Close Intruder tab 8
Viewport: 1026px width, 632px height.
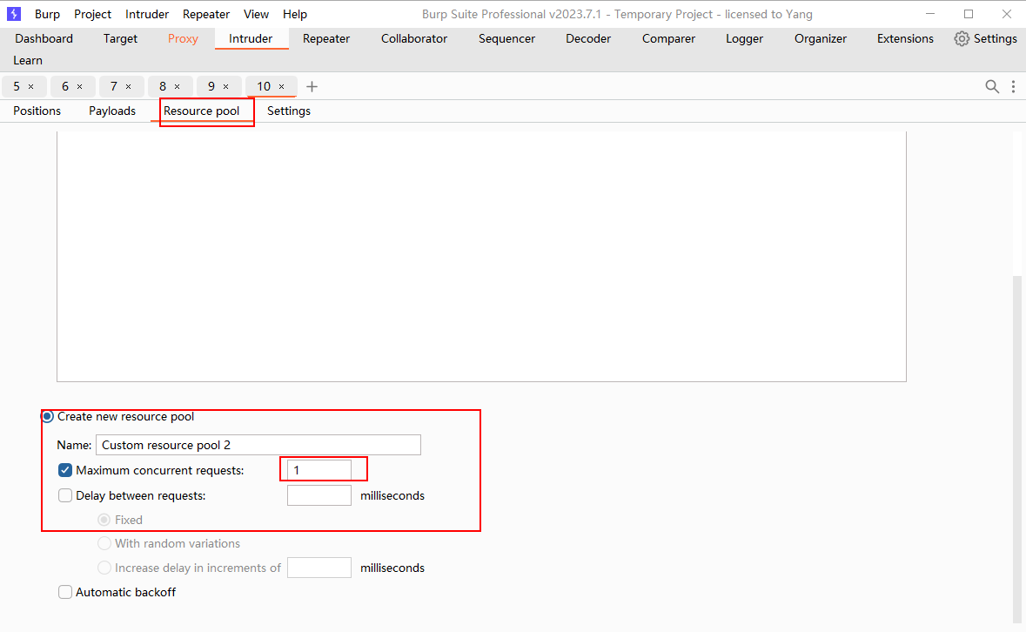pos(178,86)
